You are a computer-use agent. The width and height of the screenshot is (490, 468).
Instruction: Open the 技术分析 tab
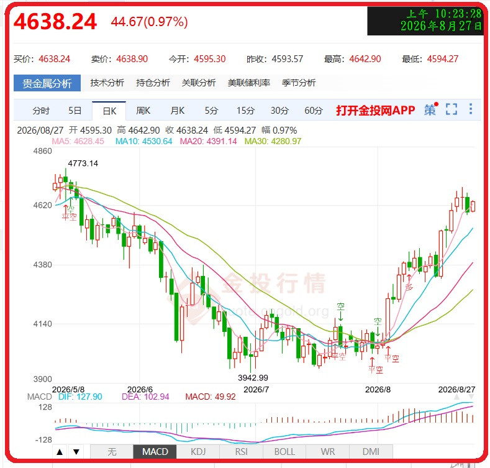pos(107,83)
